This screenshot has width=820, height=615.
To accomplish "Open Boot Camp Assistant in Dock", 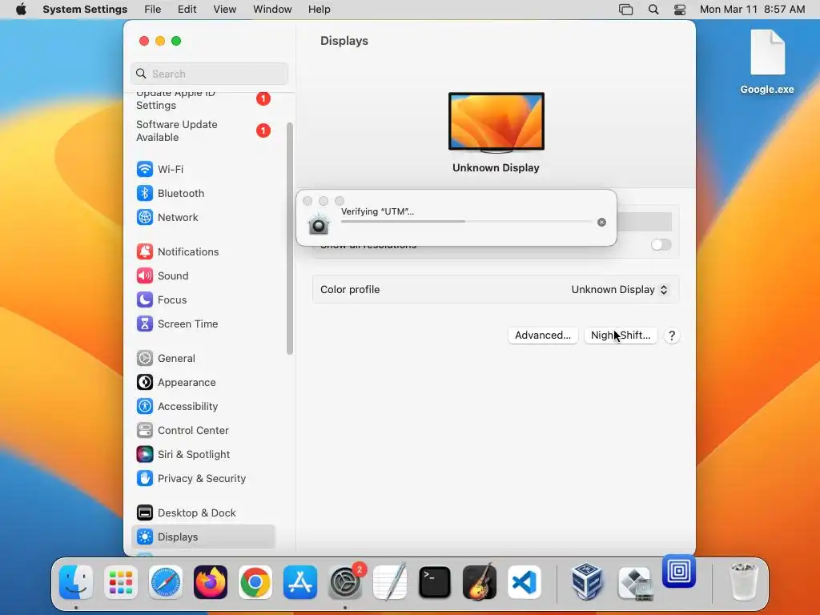I will 635,584.
